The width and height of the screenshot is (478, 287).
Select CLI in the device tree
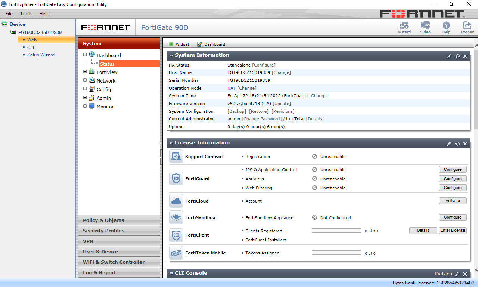[31, 47]
